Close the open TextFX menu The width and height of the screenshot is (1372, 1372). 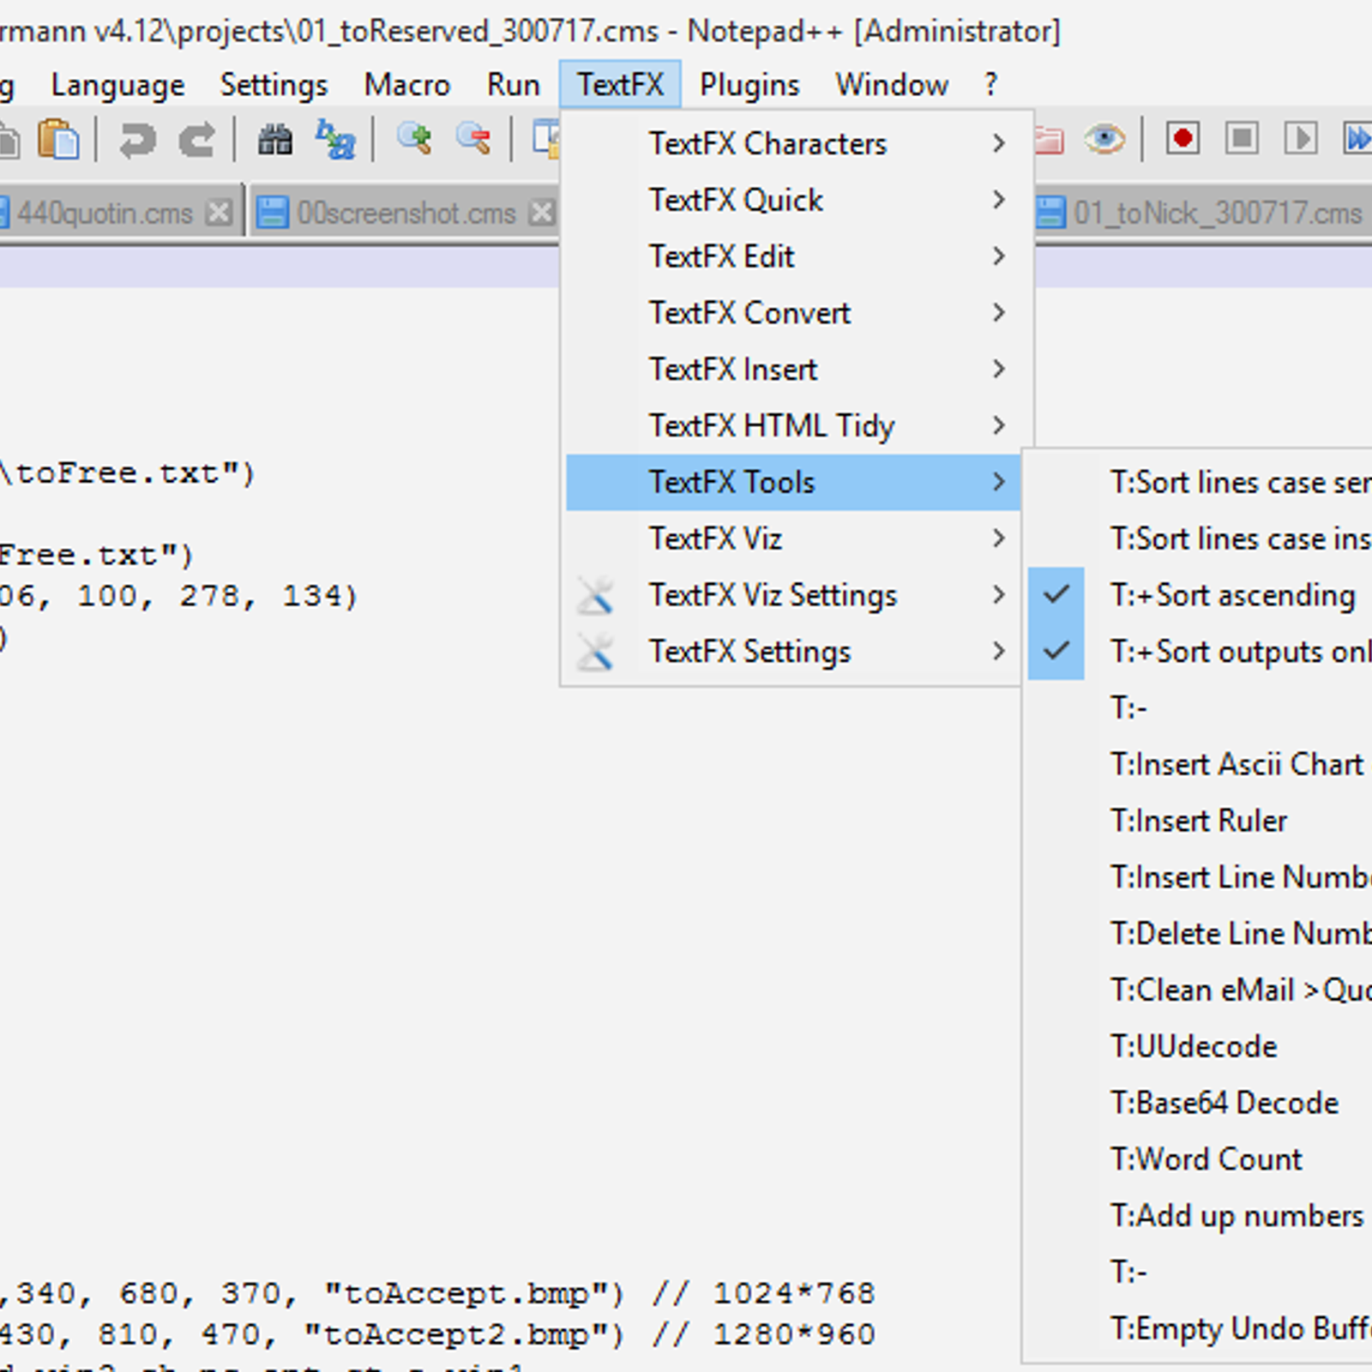(620, 84)
